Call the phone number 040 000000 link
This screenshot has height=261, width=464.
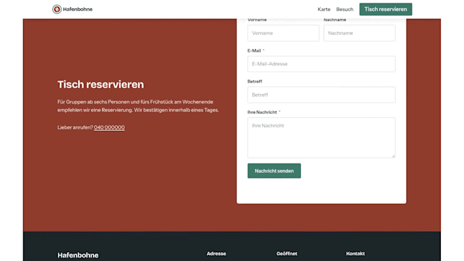[x=109, y=127]
